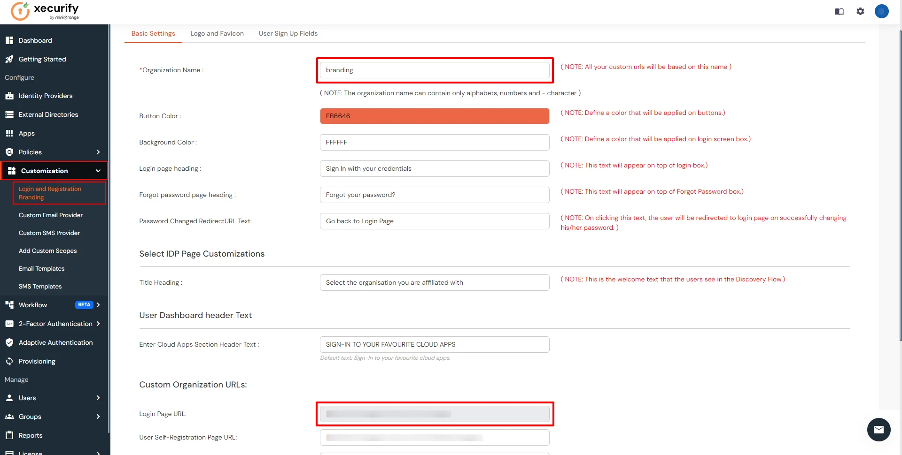Click the page vertical scrollbar

point(900,185)
